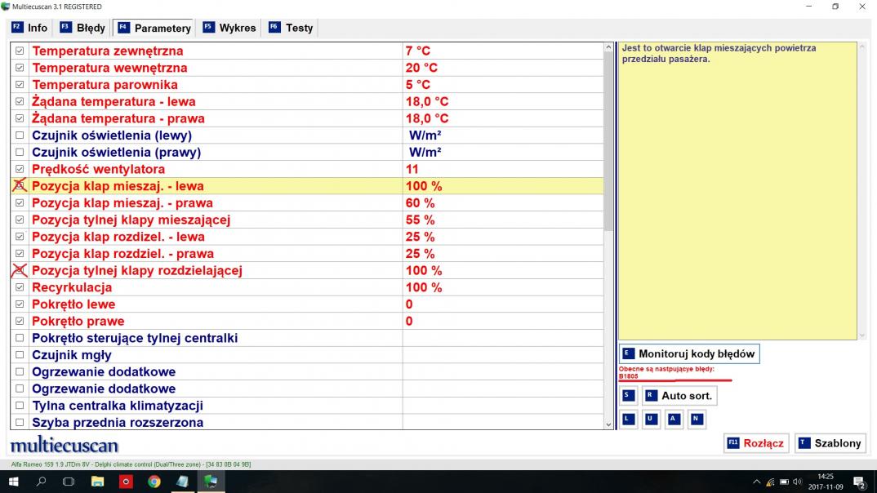Click the Auto sort. button
The image size is (877, 493).
[679, 396]
